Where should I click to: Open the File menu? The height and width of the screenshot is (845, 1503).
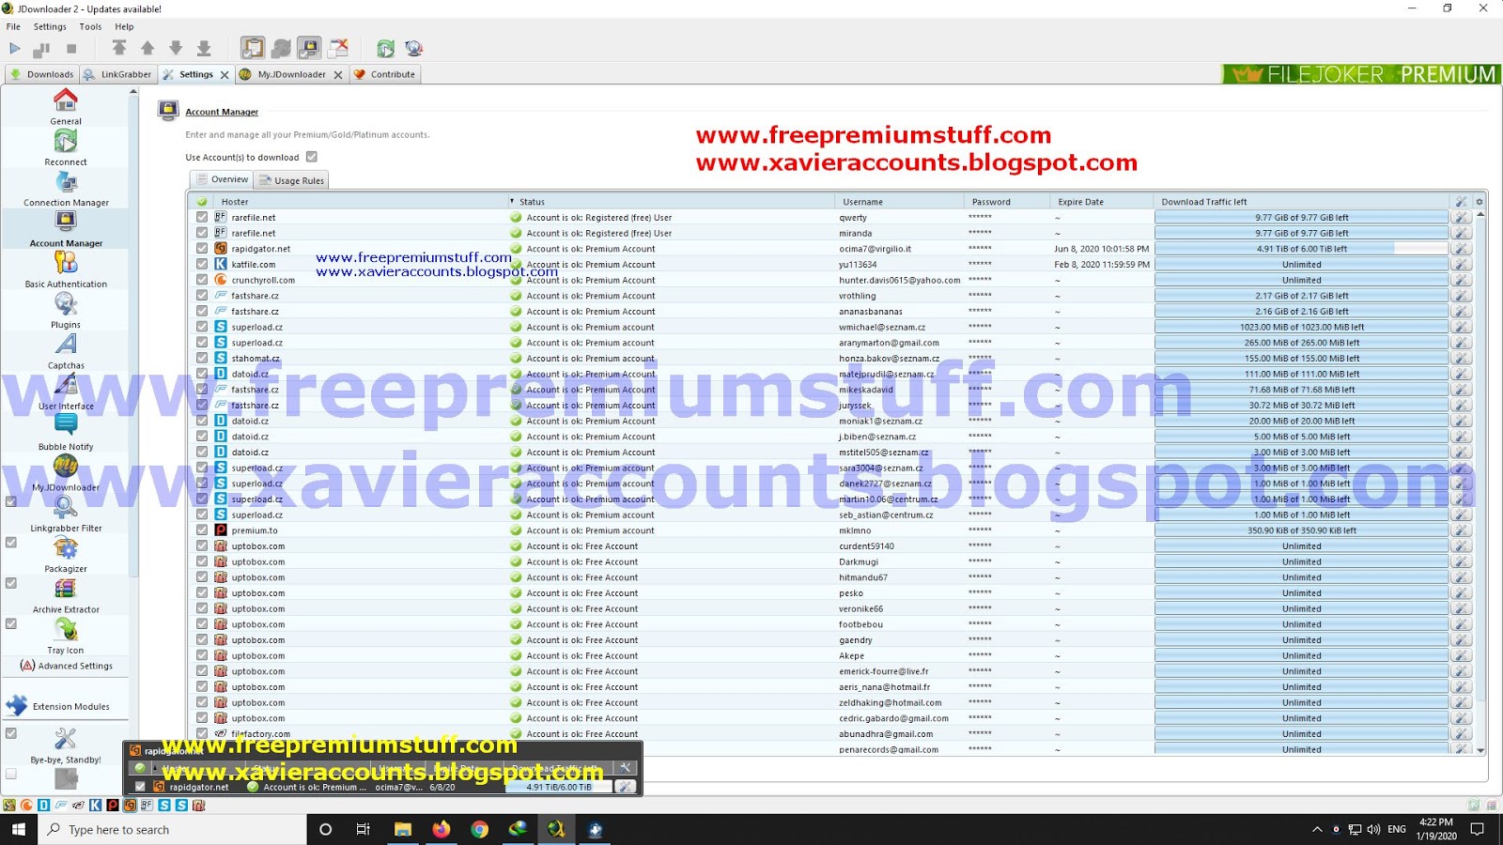coord(13,26)
